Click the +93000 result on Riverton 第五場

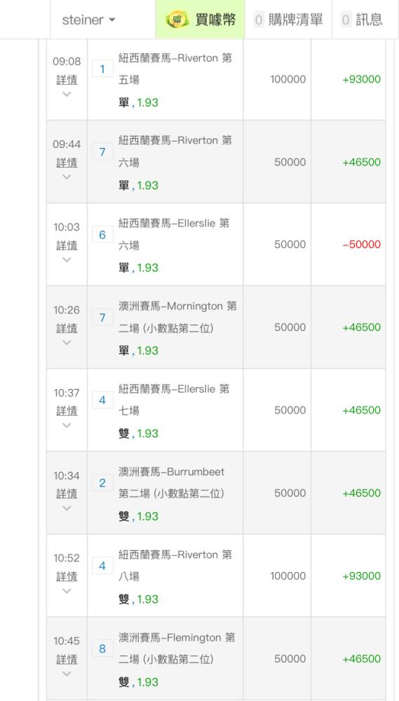[x=361, y=79]
